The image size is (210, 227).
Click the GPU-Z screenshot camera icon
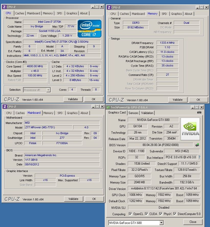point(199,112)
